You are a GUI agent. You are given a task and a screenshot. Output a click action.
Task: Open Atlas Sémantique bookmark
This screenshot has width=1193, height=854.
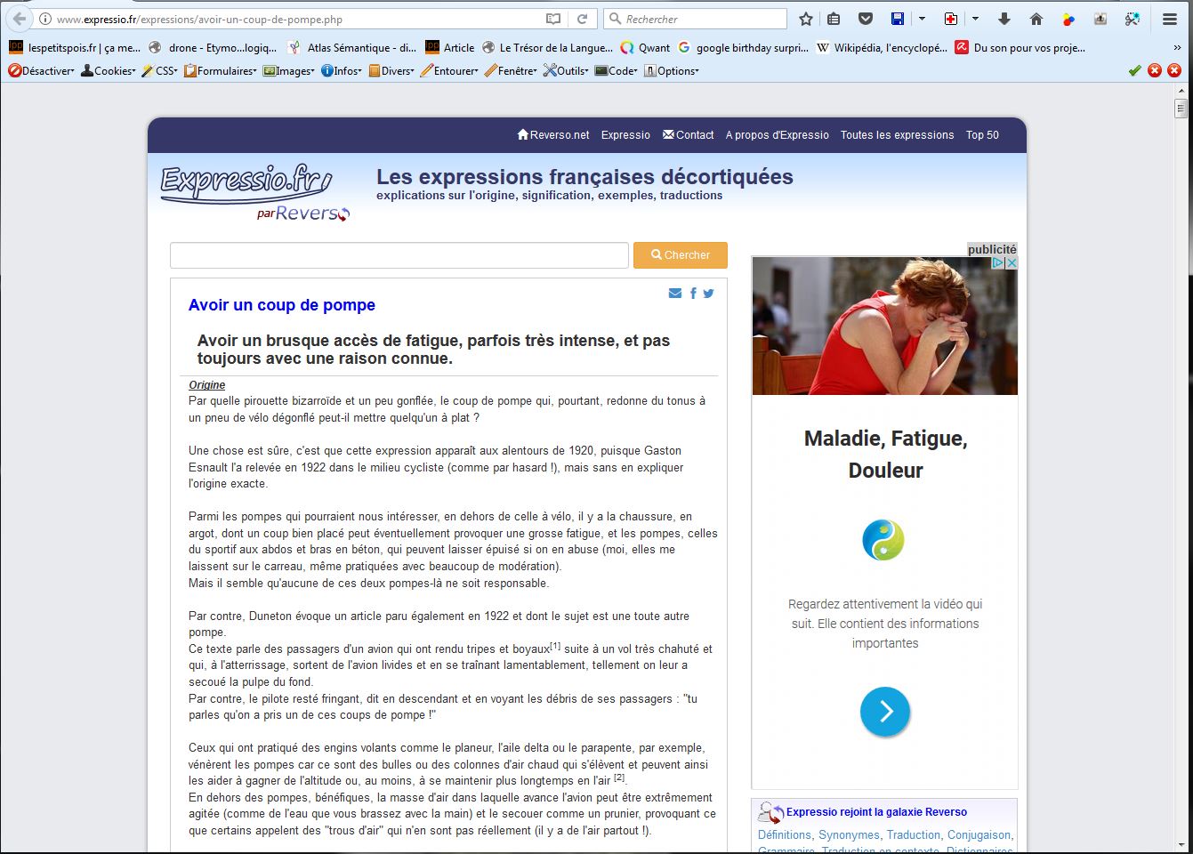351,48
